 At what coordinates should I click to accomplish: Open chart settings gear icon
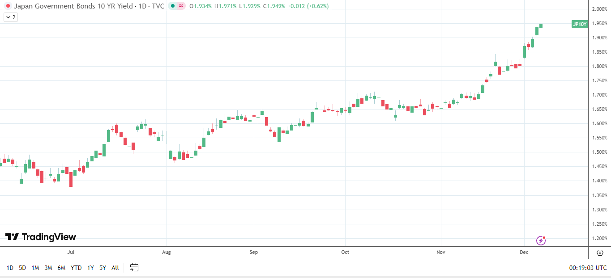point(600,253)
